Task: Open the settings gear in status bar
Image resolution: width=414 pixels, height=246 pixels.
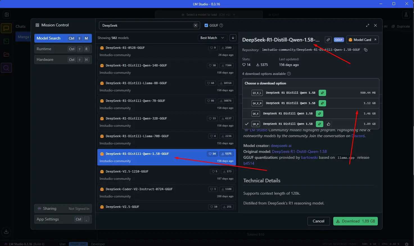Action: (406, 244)
